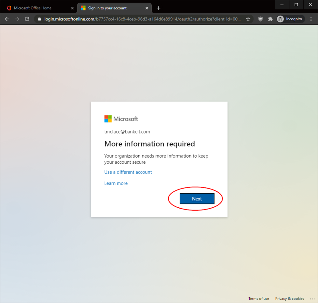Click the tmcface@bankeit.com account text
Screen dimensions: 318x303
coord(127,132)
